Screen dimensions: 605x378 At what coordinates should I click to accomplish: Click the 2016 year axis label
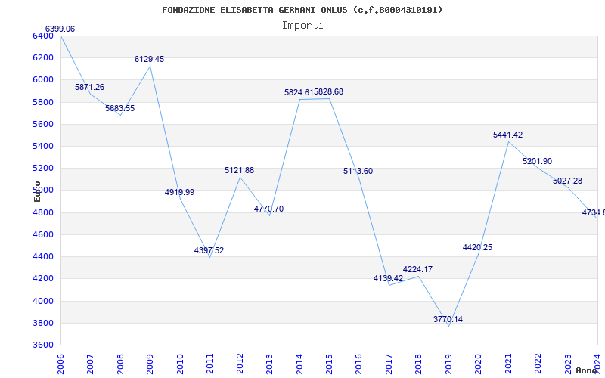point(358,364)
